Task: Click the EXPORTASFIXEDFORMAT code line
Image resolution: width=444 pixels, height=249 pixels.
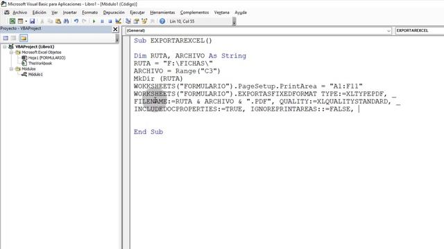Action: 265,94
